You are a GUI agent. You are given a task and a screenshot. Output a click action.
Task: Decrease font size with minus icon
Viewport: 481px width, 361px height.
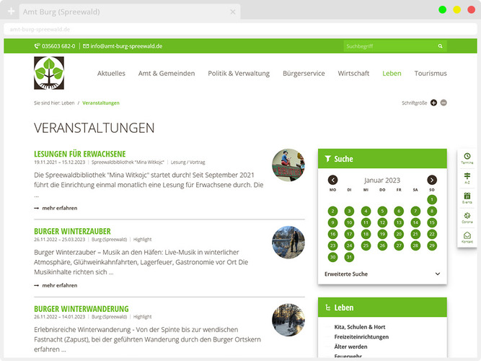(444, 103)
